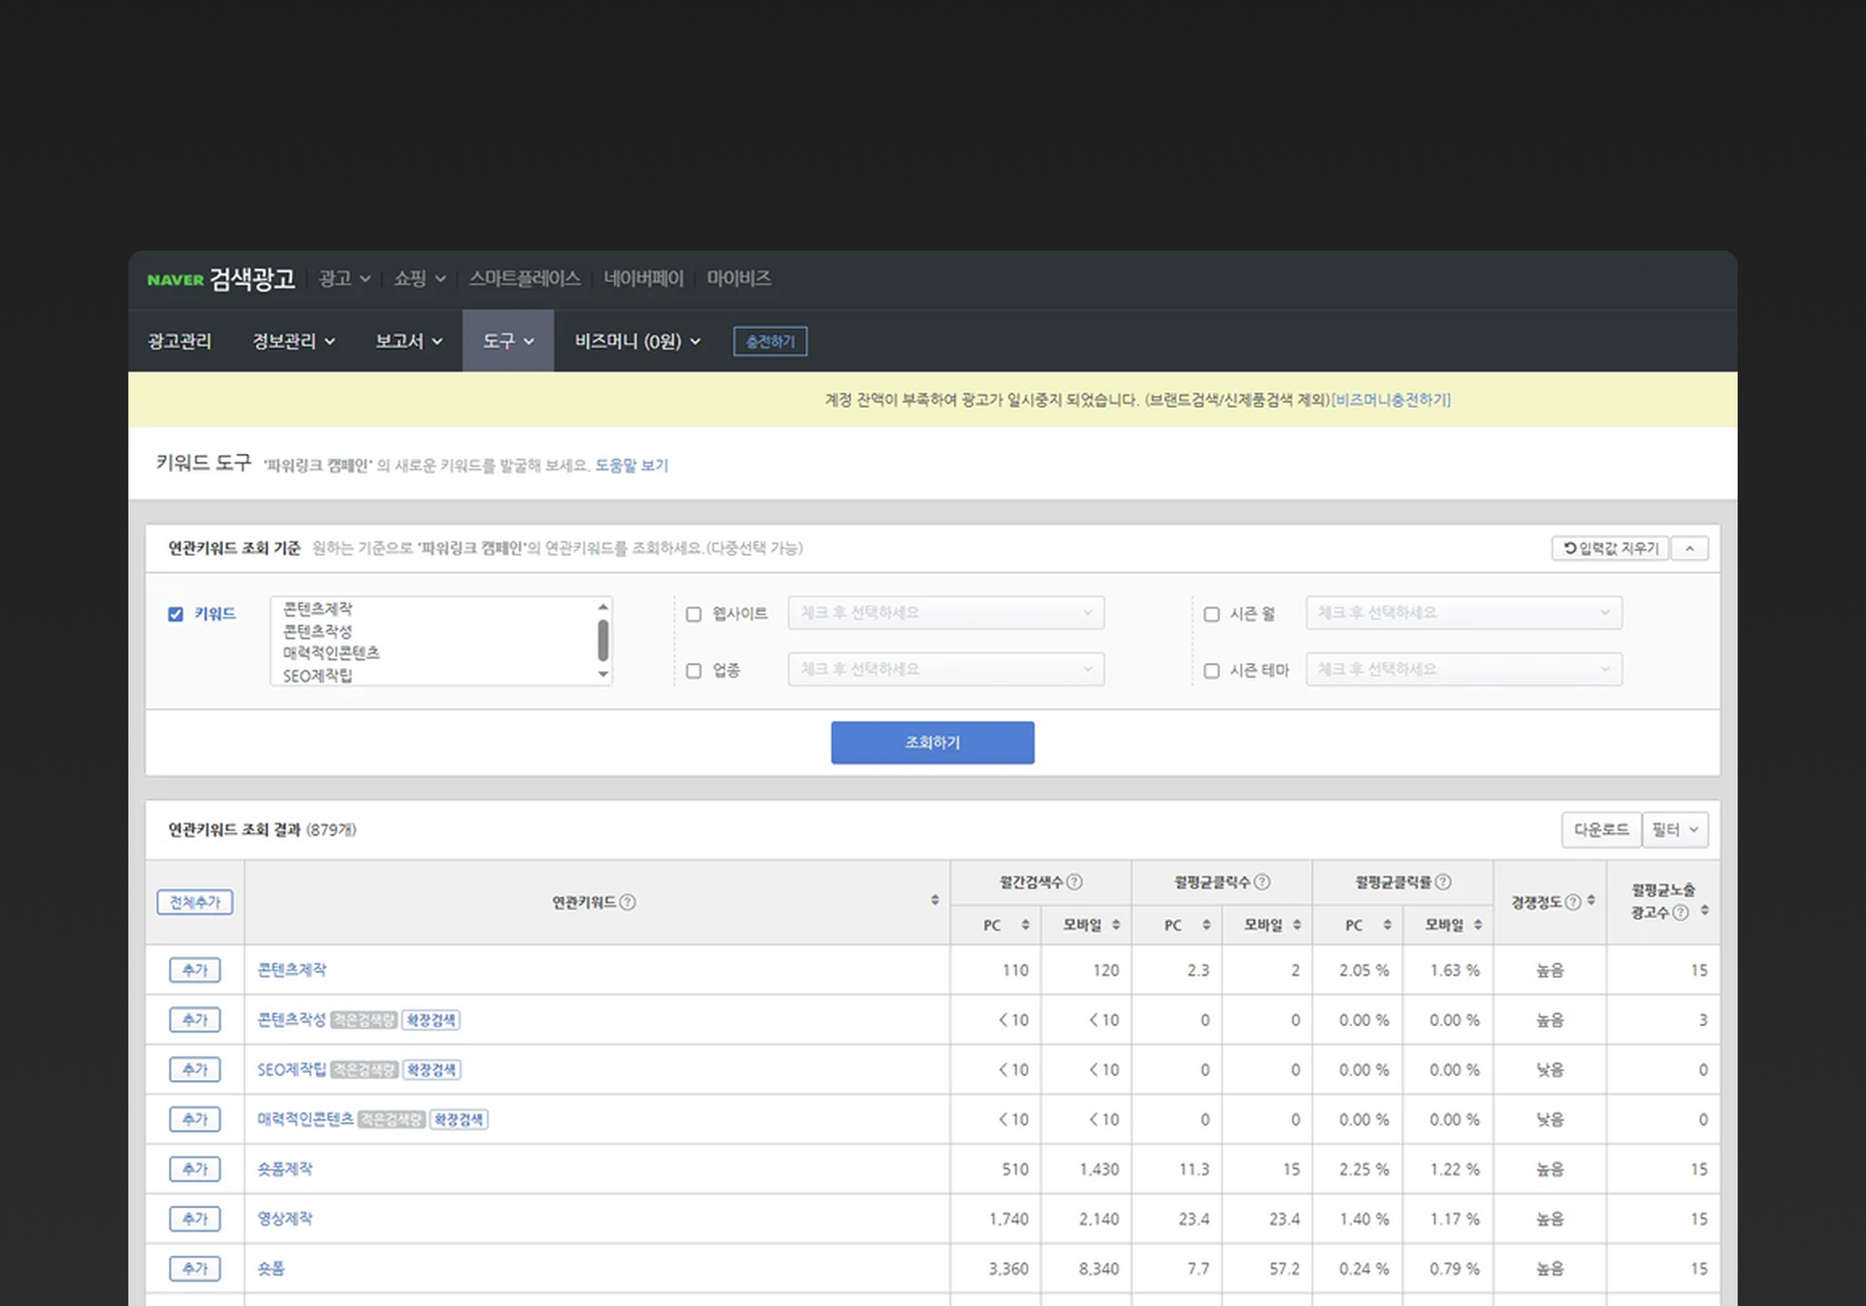Collapse the 연관키워드 조회 기준 panel
Image resolution: width=1866 pixels, height=1306 pixels.
pos(1690,549)
